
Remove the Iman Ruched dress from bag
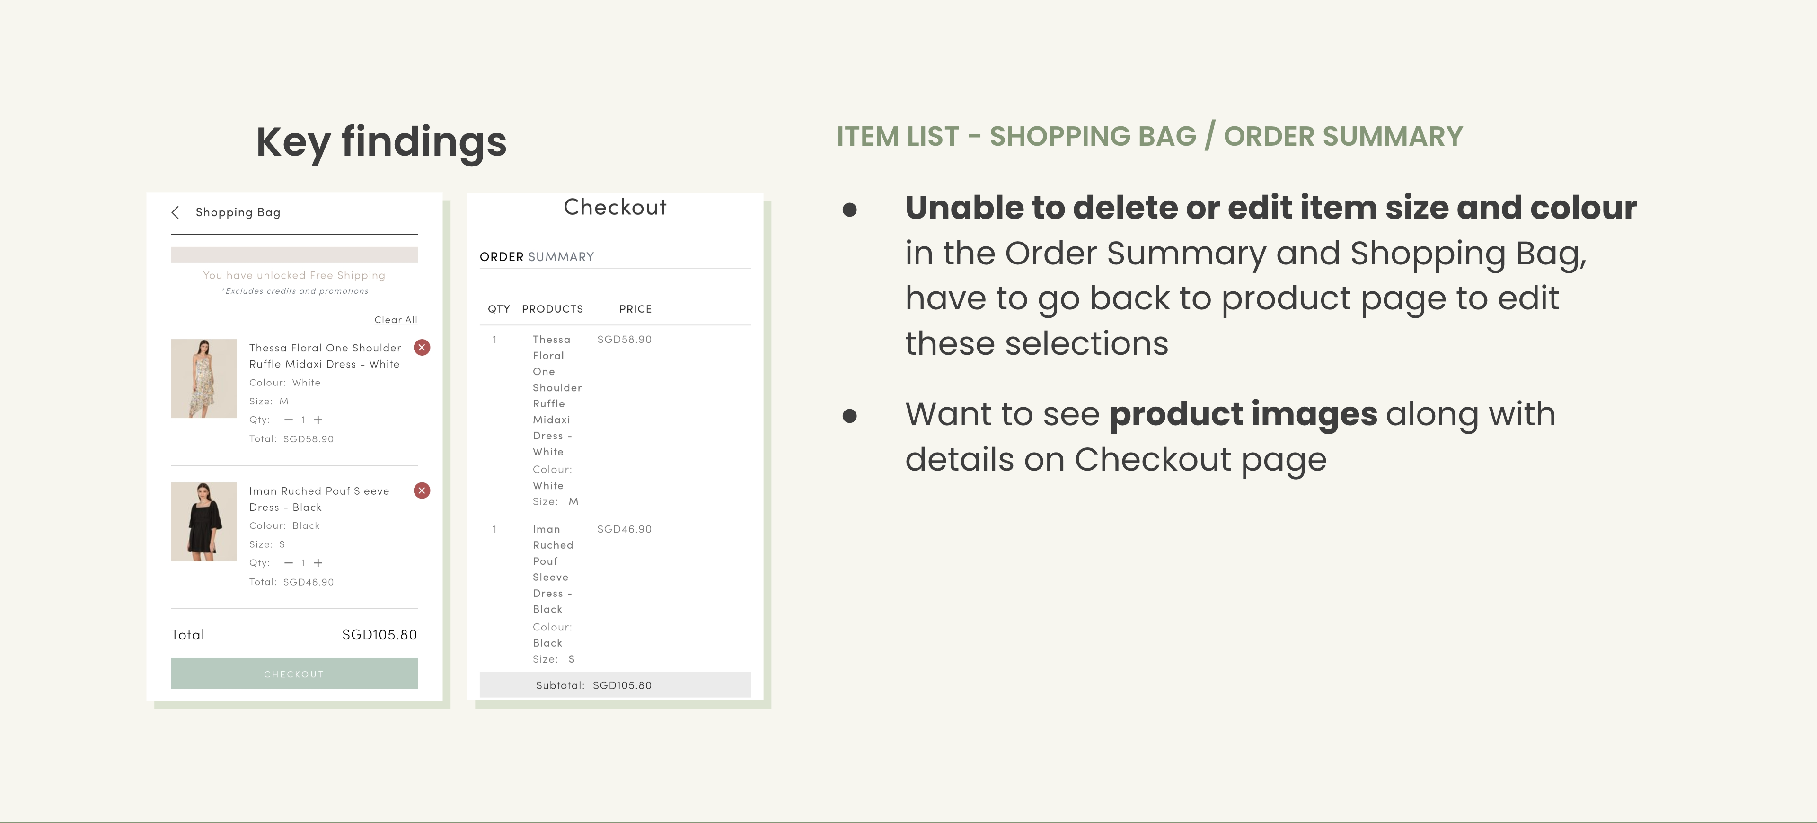422,491
